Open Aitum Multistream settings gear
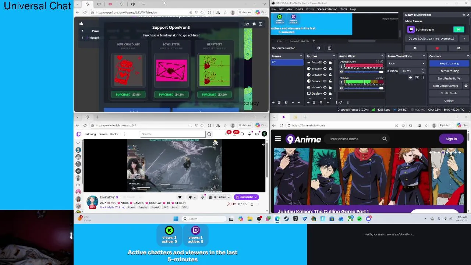This screenshot has height=265, width=471. (x=415, y=48)
